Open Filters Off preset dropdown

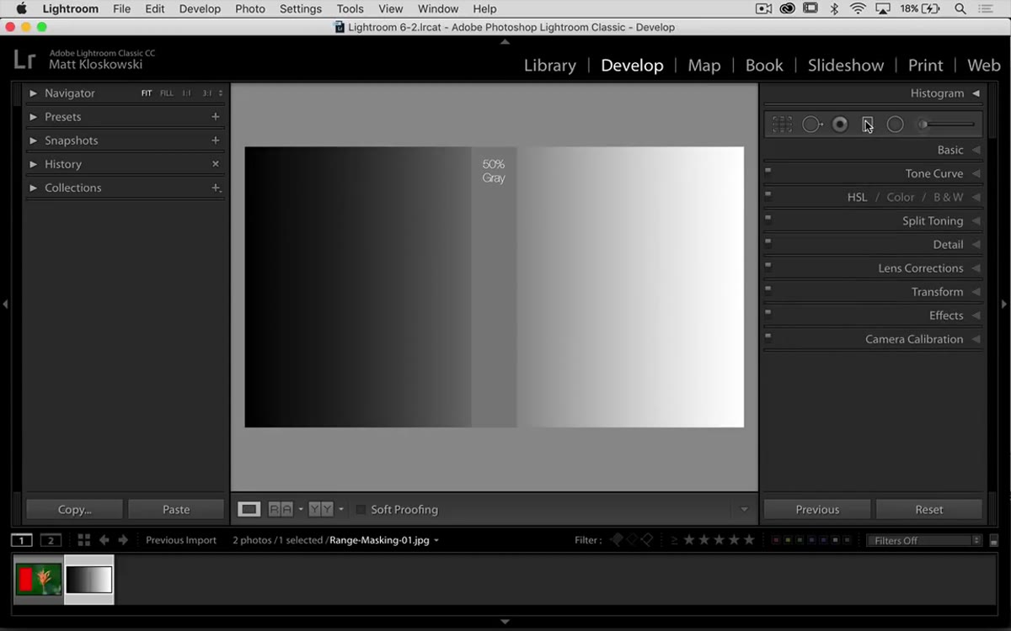[x=924, y=540]
